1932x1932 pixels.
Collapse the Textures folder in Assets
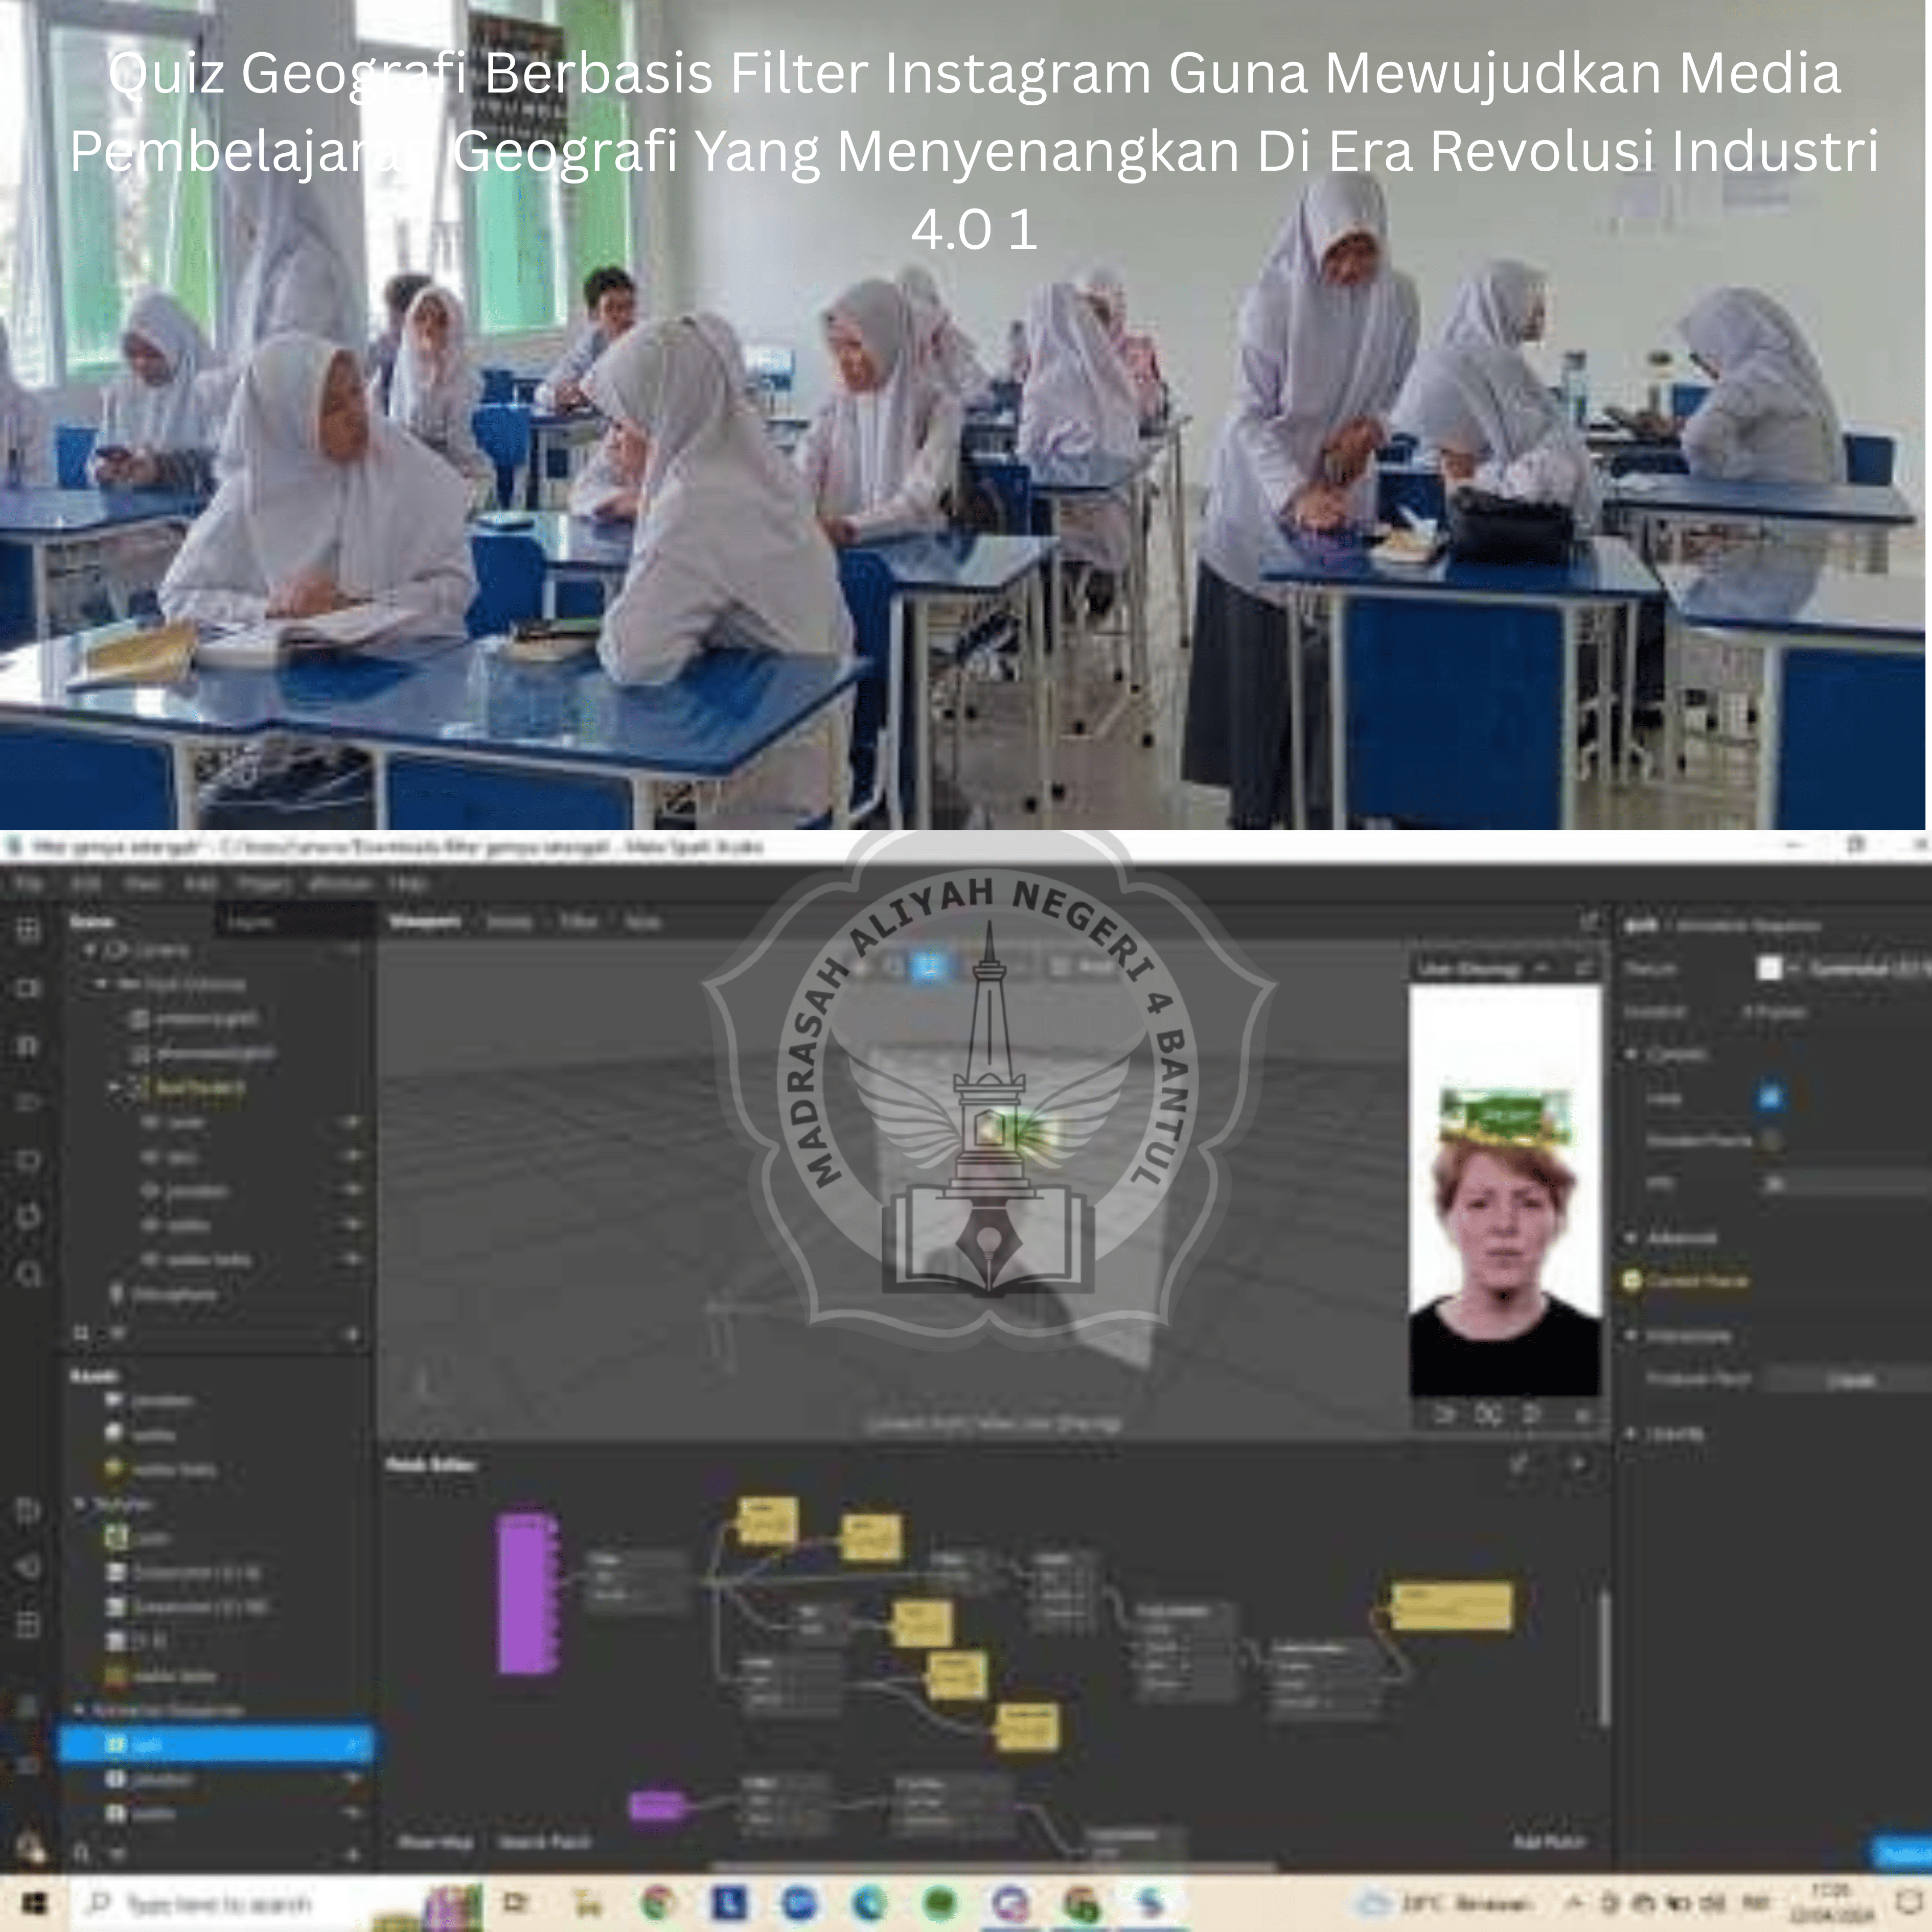(80, 1503)
